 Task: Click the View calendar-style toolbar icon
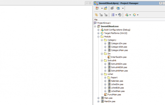point(118,8)
